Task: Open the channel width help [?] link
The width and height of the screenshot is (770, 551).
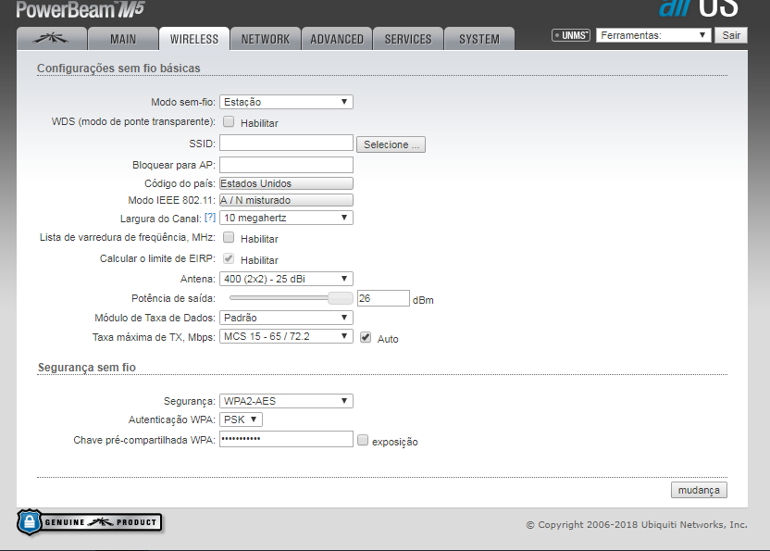Action: (x=210, y=218)
